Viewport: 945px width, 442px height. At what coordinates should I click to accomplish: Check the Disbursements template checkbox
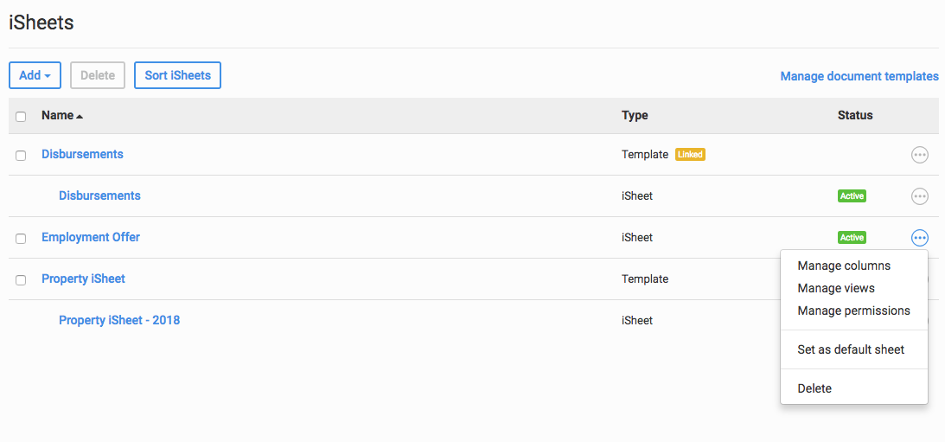point(21,156)
